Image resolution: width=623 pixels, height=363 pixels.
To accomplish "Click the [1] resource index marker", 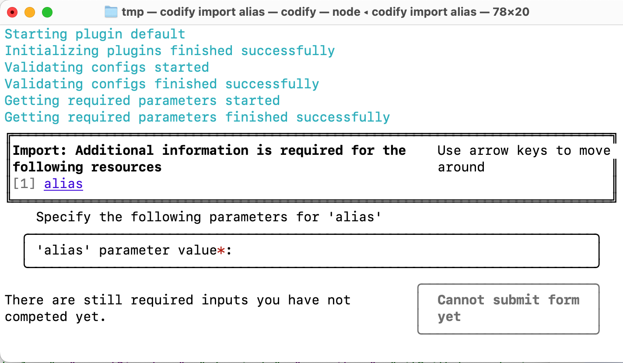I will click(x=23, y=184).
